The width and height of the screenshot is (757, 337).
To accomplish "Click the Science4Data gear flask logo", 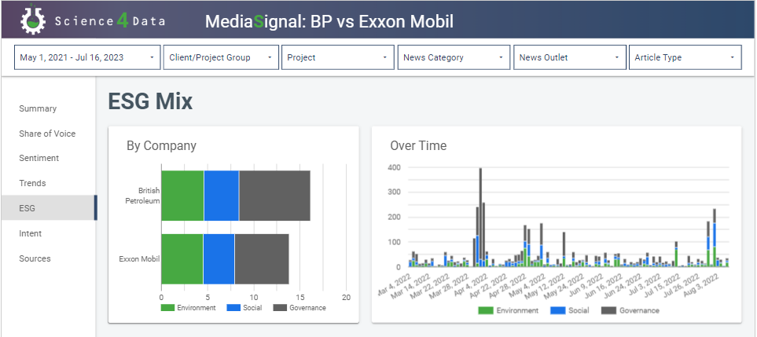I will (33, 20).
